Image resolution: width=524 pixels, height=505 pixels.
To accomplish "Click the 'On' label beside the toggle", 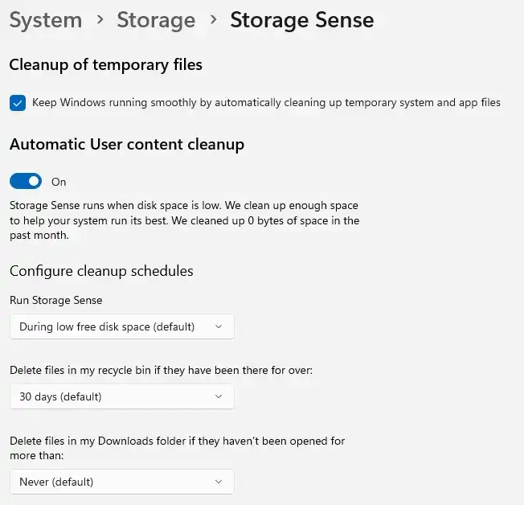I will pos(59,183).
